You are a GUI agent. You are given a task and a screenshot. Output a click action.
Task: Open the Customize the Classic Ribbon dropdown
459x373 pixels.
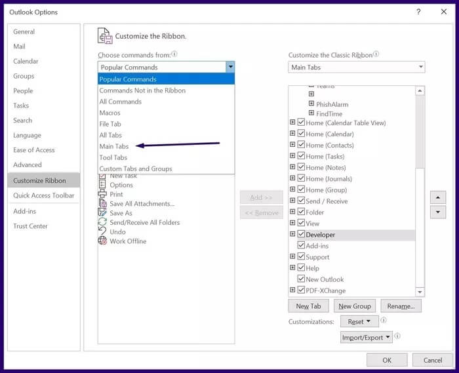click(x=420, y=67)
